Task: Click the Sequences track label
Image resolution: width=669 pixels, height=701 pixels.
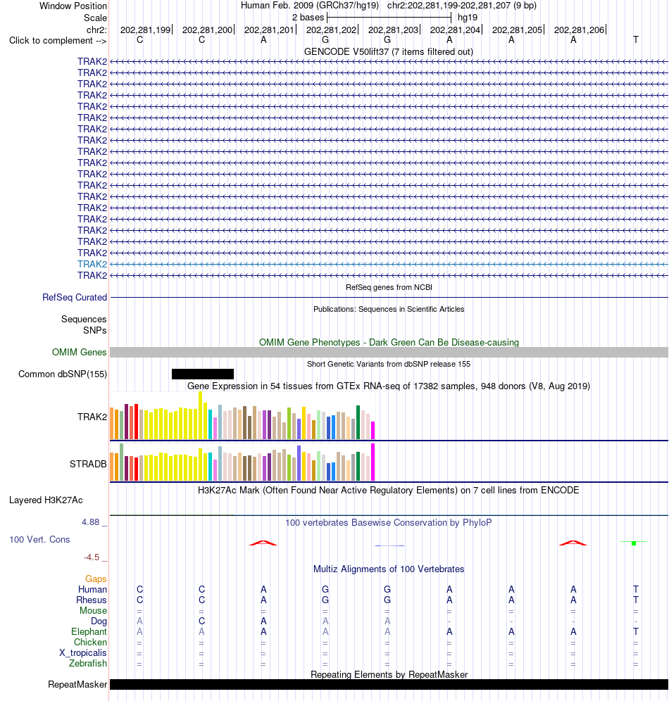Action: 84,320
